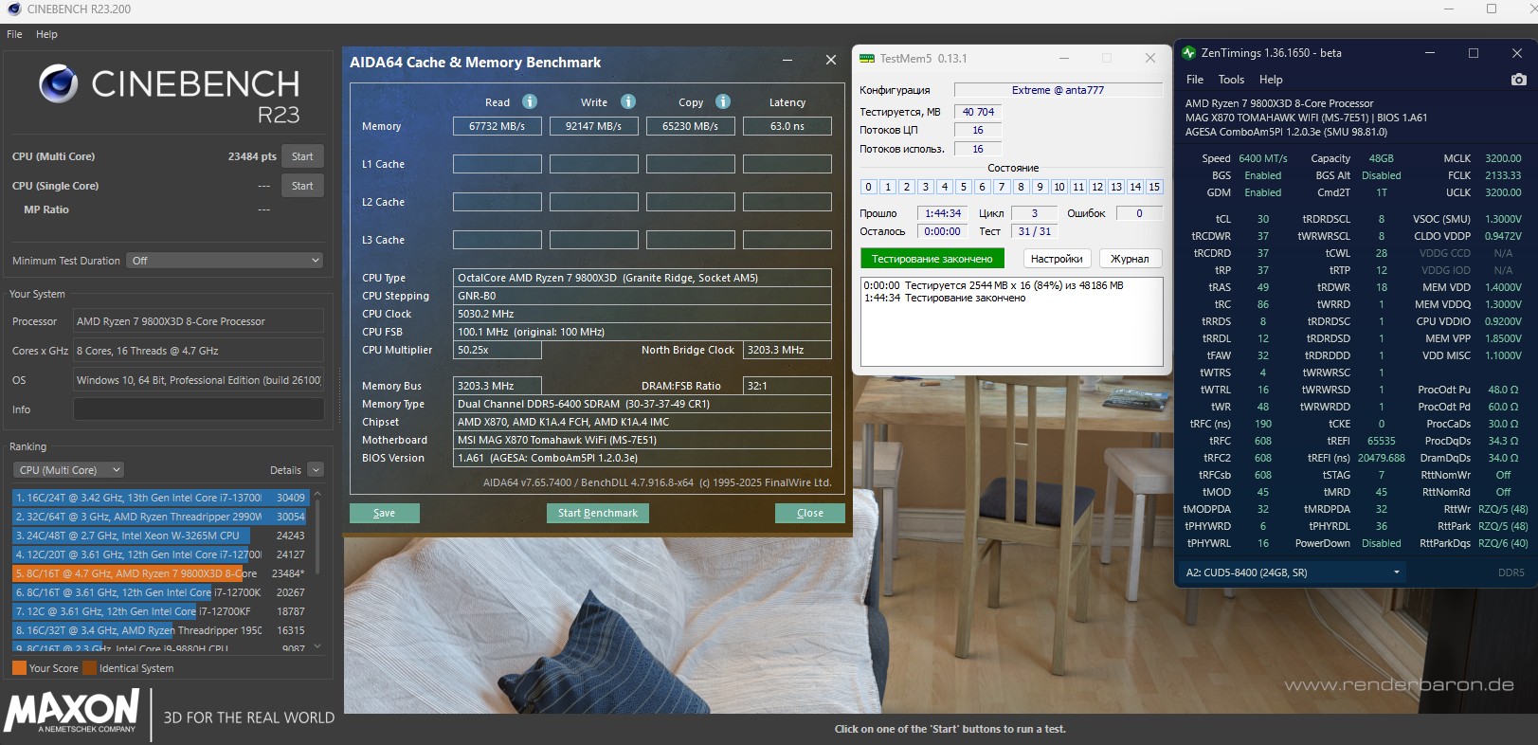
Task: Click Start Benchmark in AIDA64
Action: (598, 513)
